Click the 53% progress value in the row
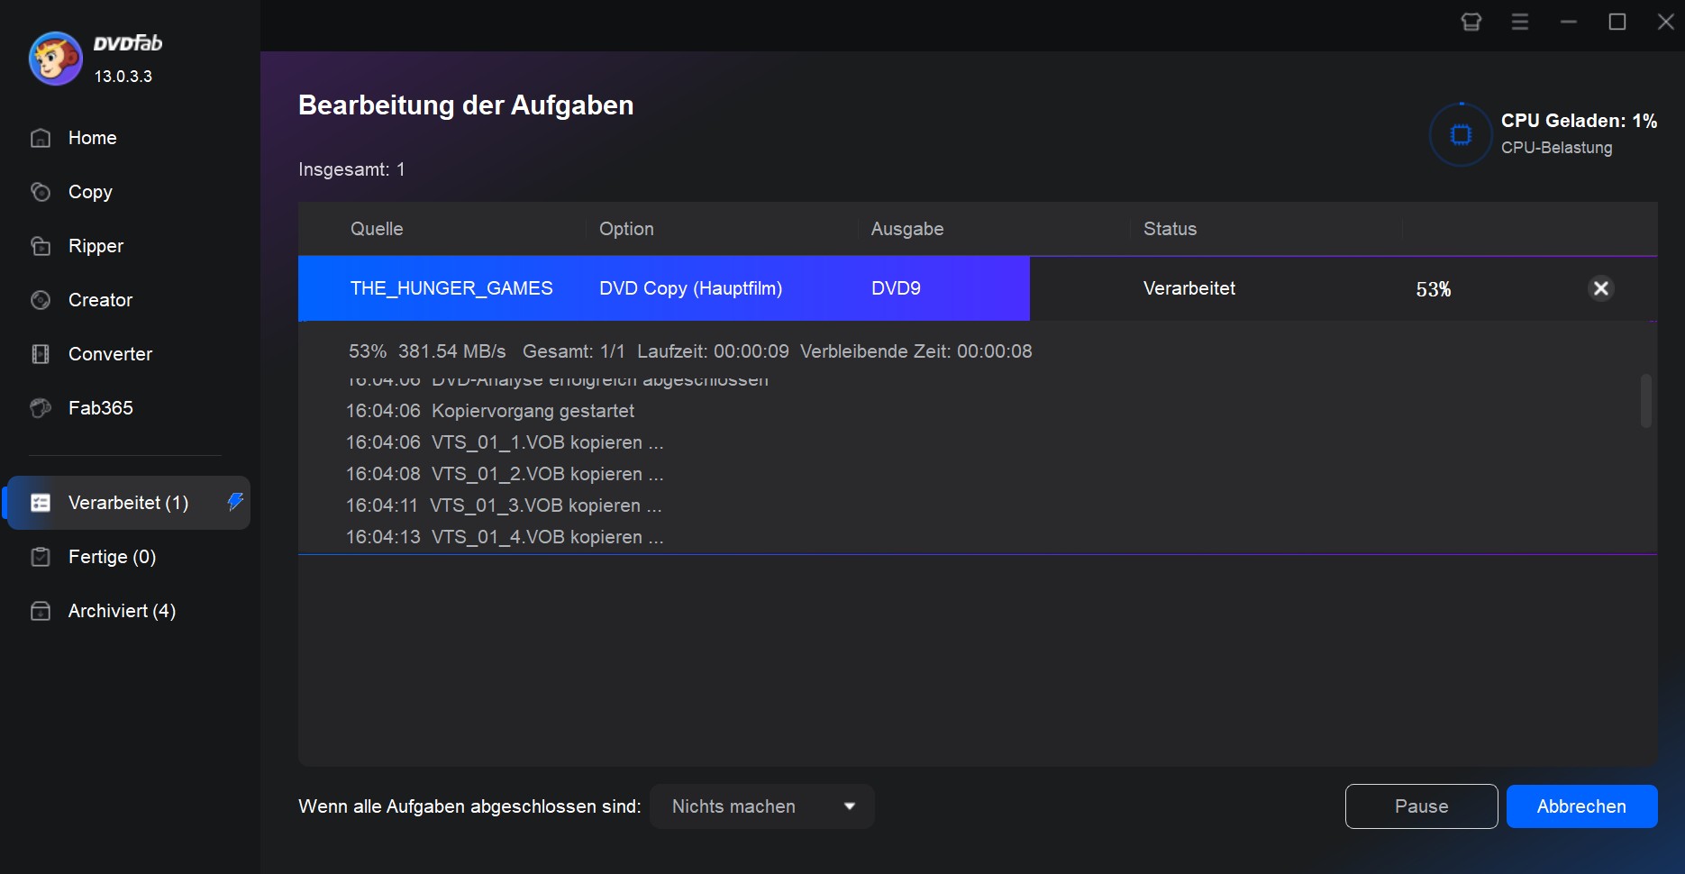The image size is (1685, 874). point(1434,289)
